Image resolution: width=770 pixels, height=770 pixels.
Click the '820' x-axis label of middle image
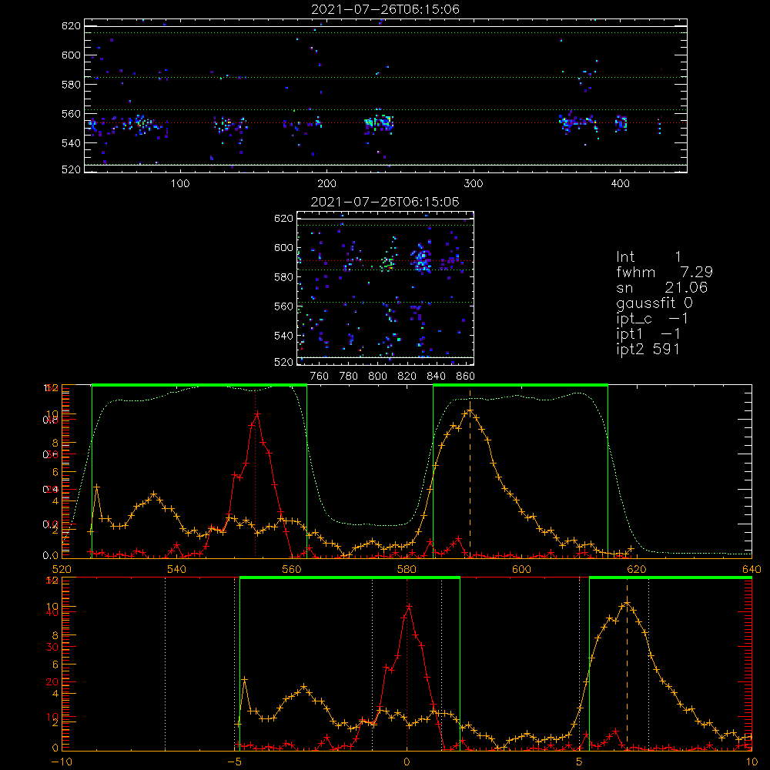pyautogui.click(x=407, y=377)
